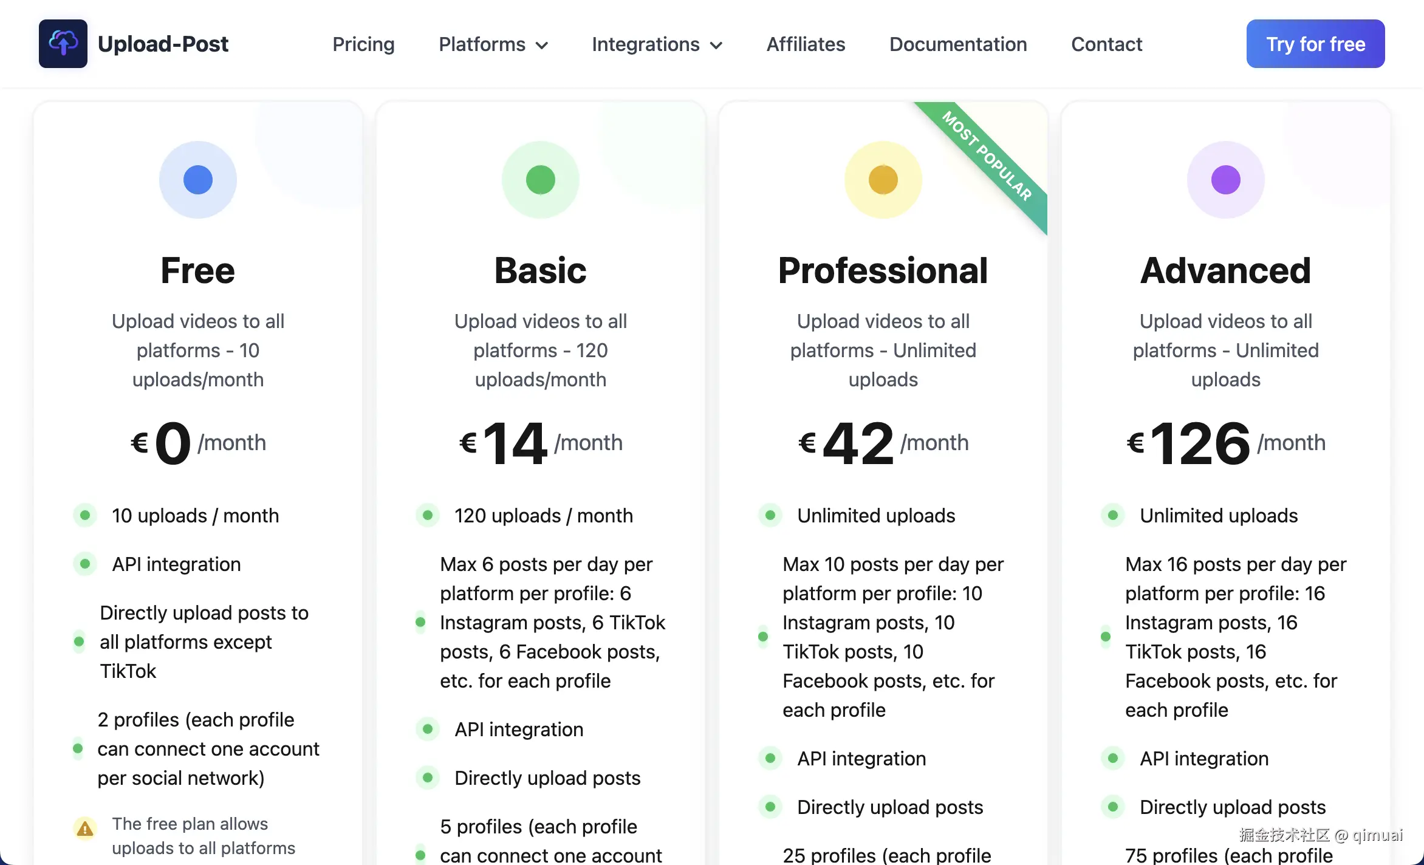Go to the Affiliates page
Image resolution: width=1424 pixels, height=865 pixels.
coord(806,44)
